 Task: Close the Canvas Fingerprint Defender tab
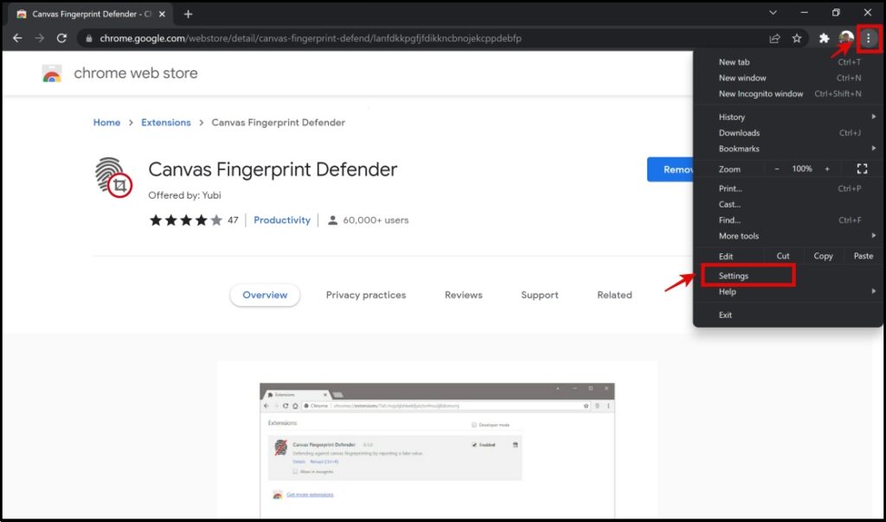[162, 14]
